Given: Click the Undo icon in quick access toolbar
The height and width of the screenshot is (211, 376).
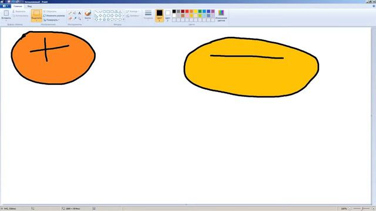Looking at the screenshot, I should [14, 2].
